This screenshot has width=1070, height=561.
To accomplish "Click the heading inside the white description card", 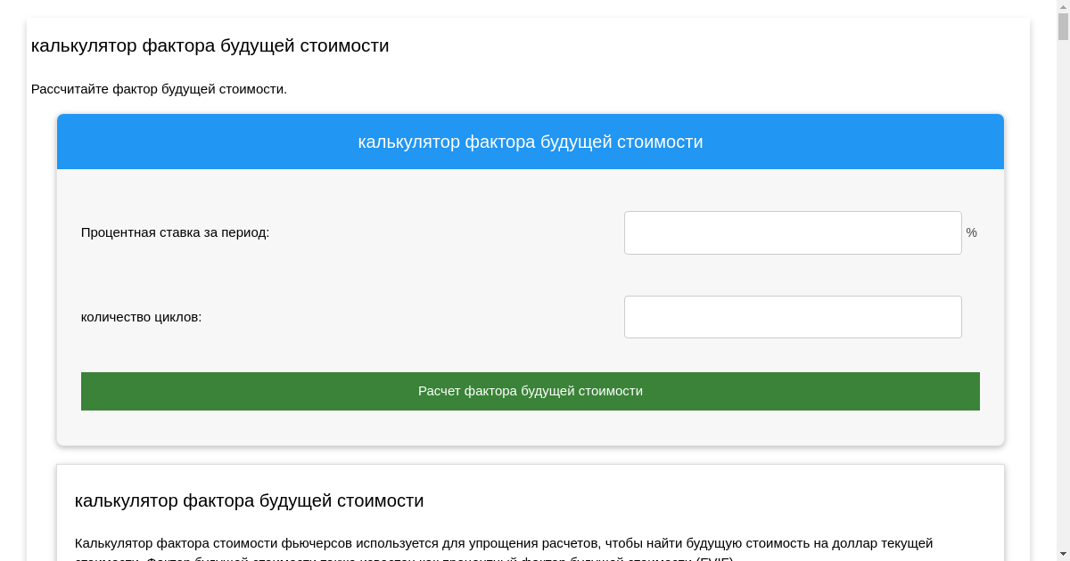I will pos(249,500).
